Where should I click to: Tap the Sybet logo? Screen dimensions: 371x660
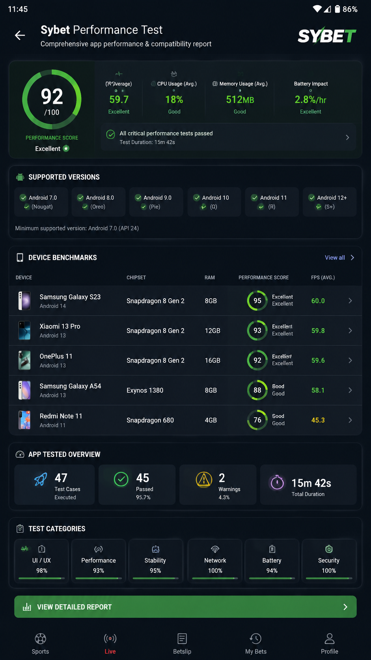327,36
